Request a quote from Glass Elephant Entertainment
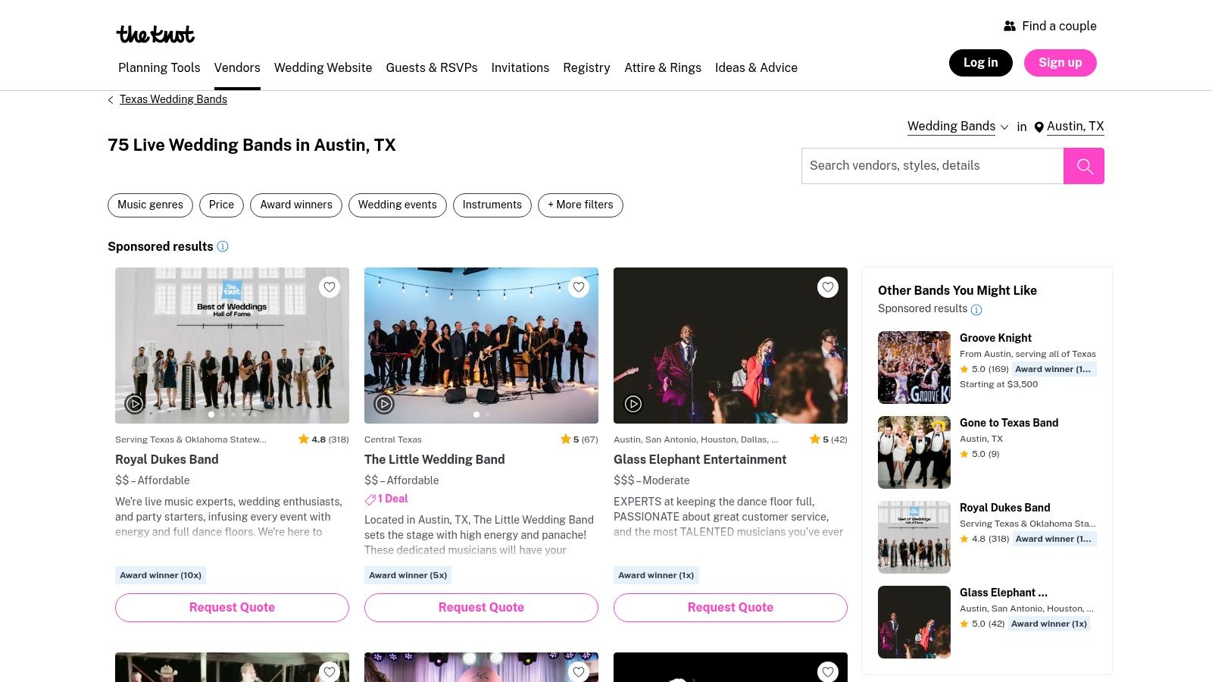The width and height of the screenshot is (1212, 682). 730,608
